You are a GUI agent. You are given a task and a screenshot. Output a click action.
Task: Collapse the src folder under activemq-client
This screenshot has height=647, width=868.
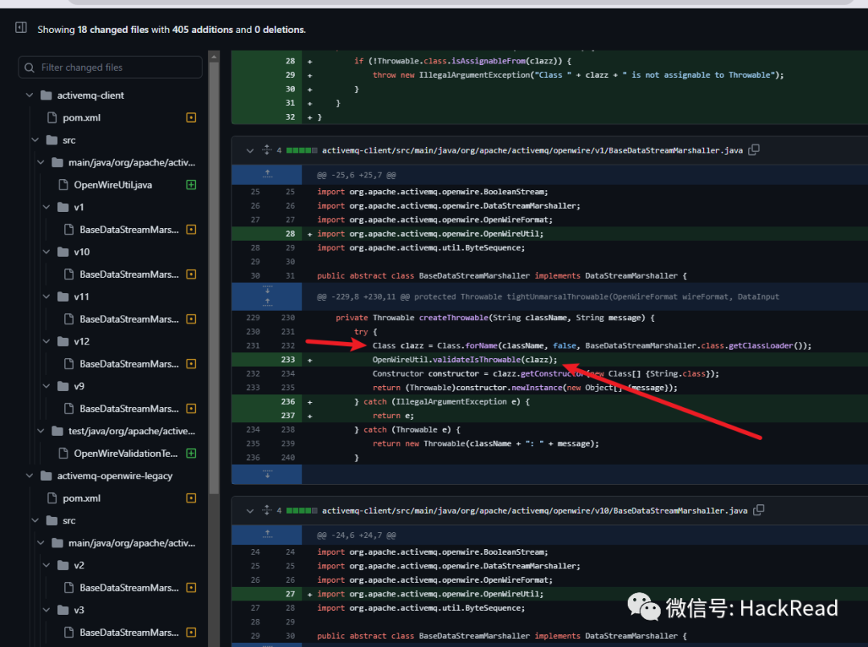point(35,140)
